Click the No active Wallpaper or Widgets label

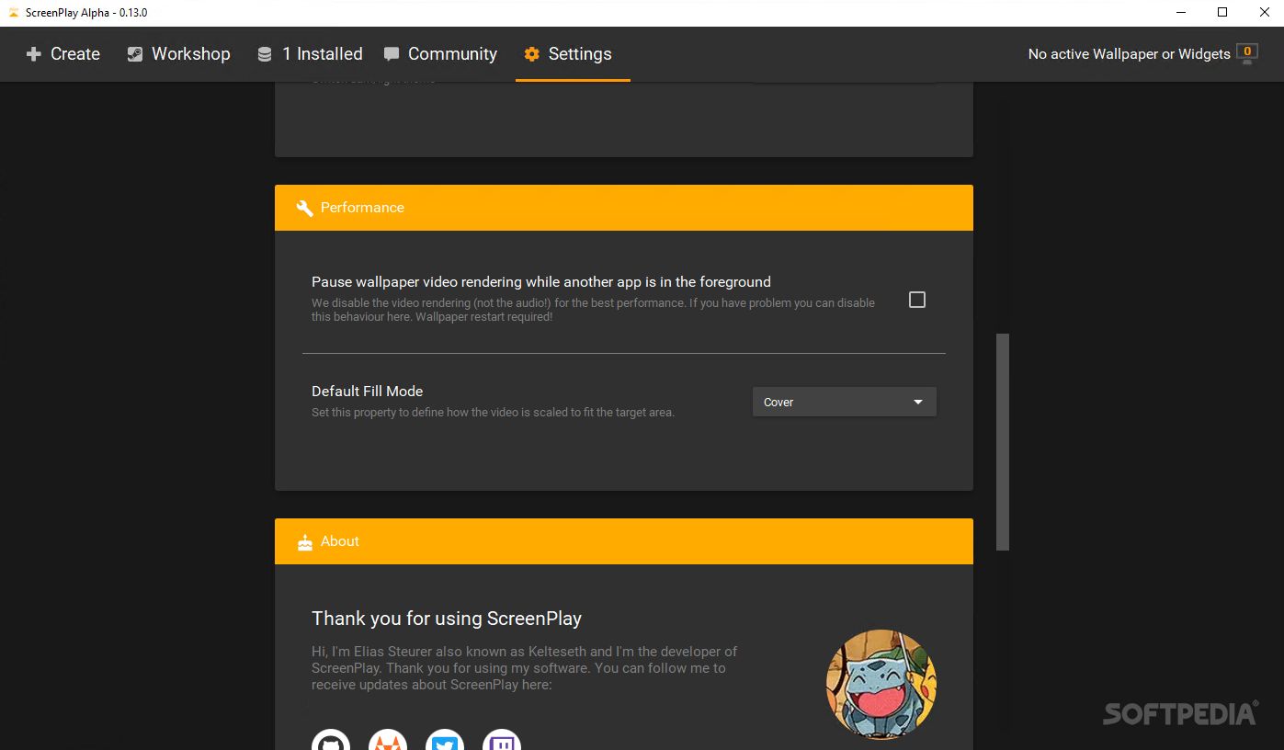point(1129,54)
